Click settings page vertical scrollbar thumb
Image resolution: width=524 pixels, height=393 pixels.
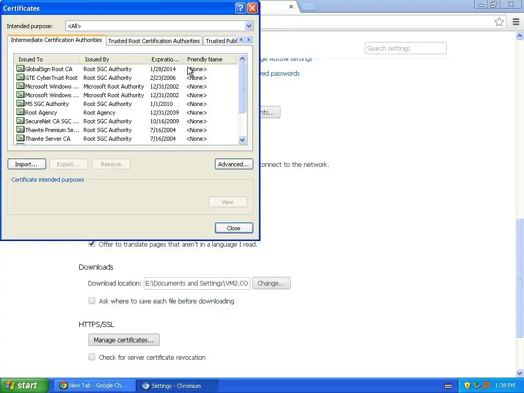520,278
